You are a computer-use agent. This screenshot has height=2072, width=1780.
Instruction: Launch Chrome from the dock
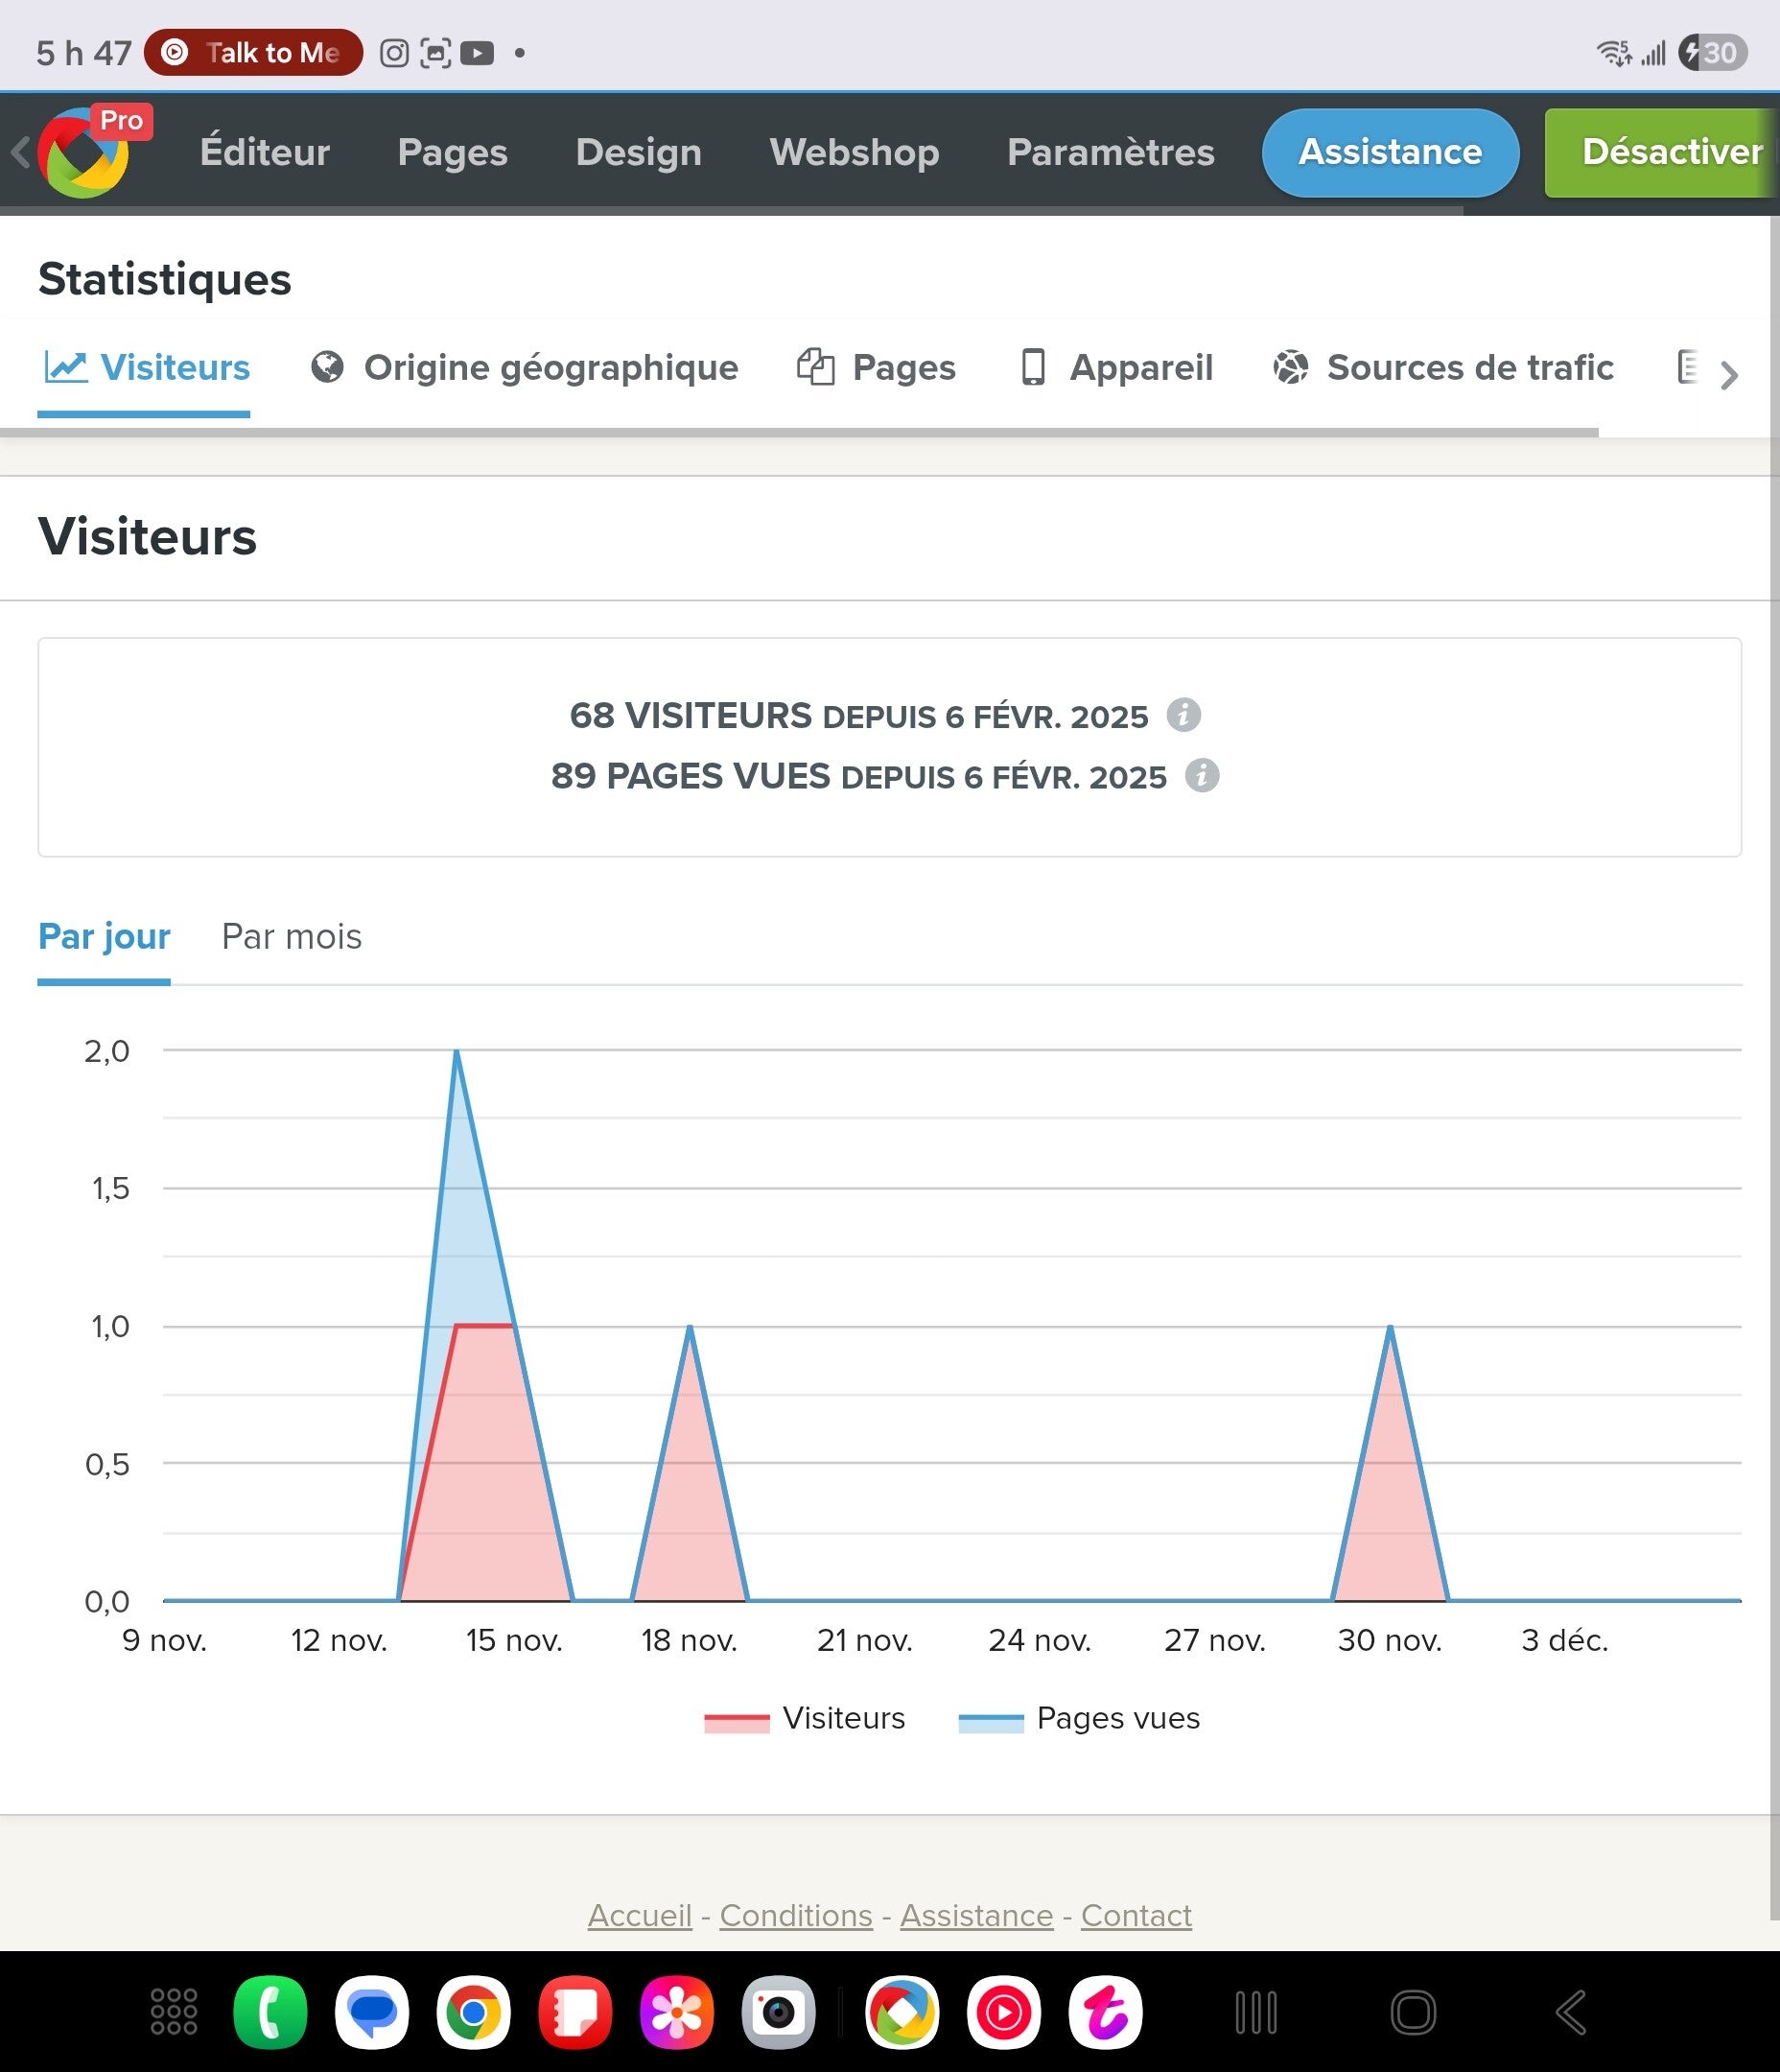[x=474, y=2012]
